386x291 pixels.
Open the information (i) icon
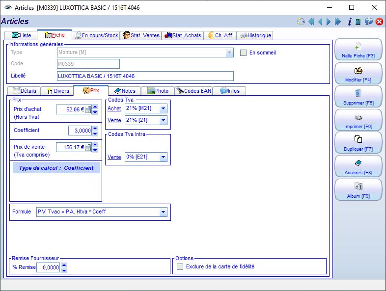click(x=349, y=22)
